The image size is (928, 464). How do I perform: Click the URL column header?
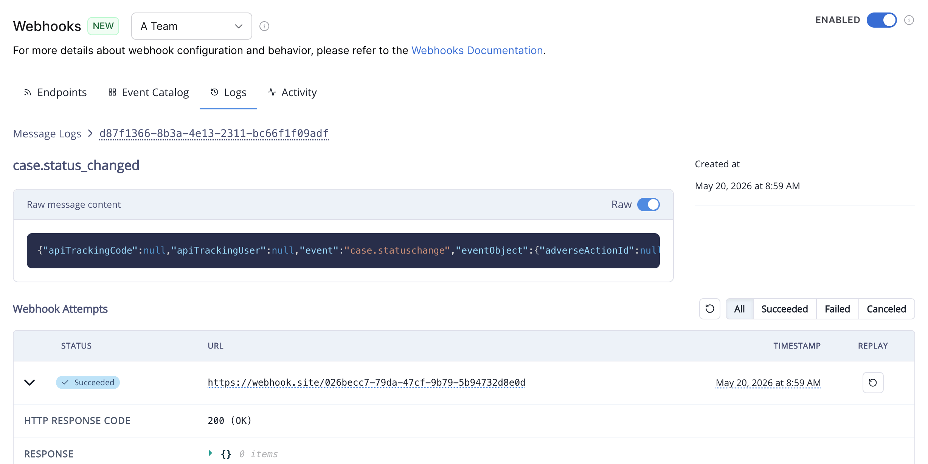[216, 346]
